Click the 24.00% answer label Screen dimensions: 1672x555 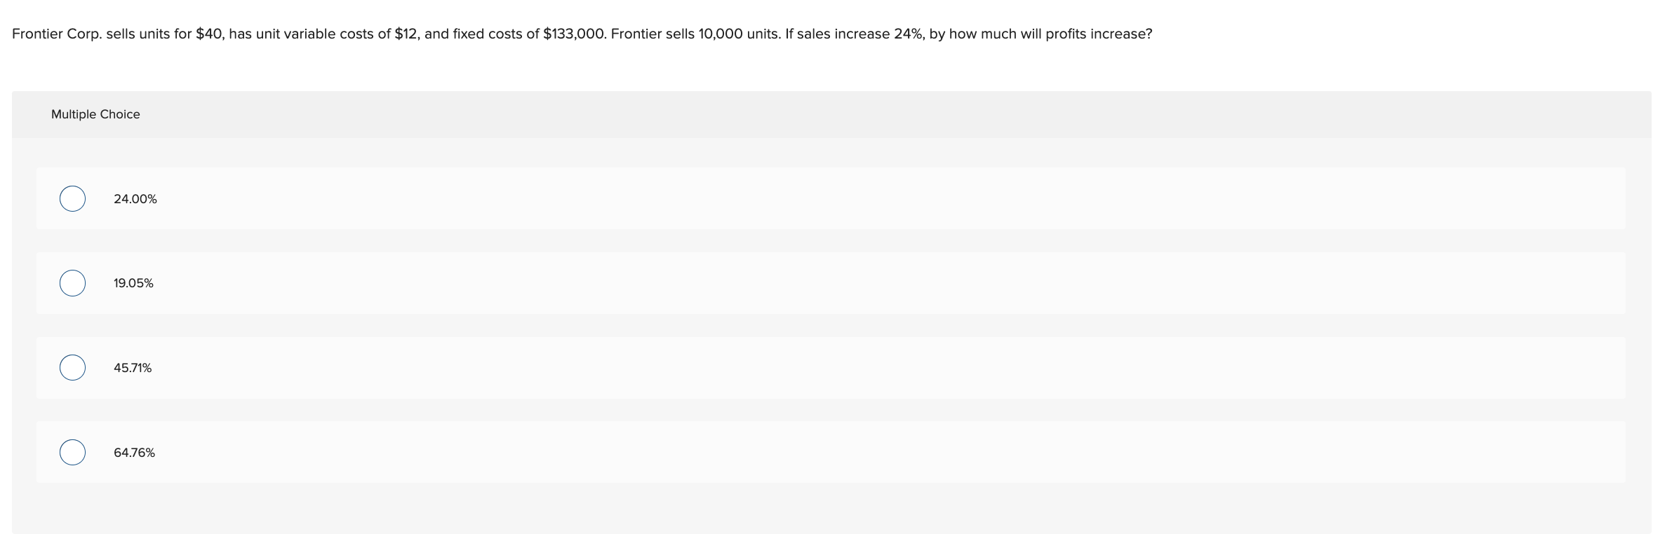134,198
